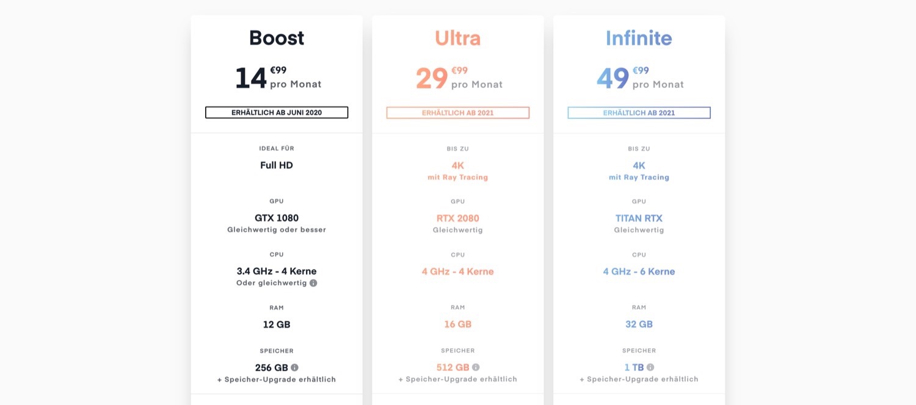Click the Ultra price of 29 euros
This screenshot has height=405, width=916.
[432, 79]
